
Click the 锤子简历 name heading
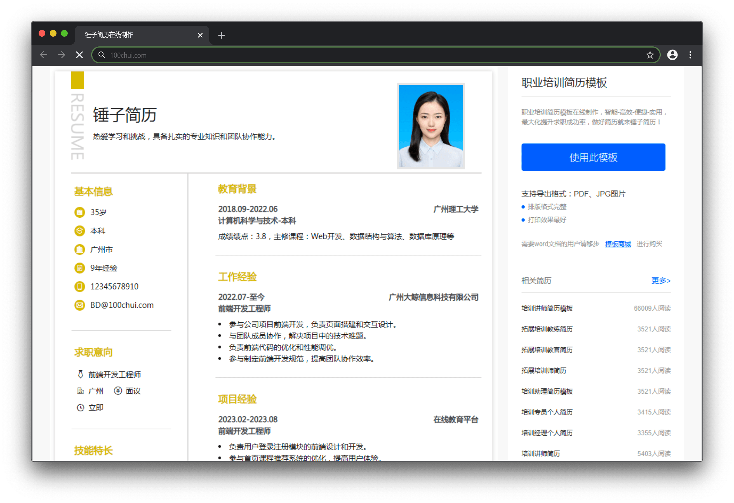pyautogui.click(x=125, y=114)
